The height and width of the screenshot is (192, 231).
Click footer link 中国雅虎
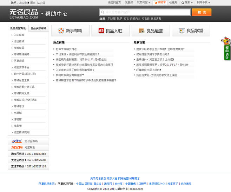click(x=130, y=184)
